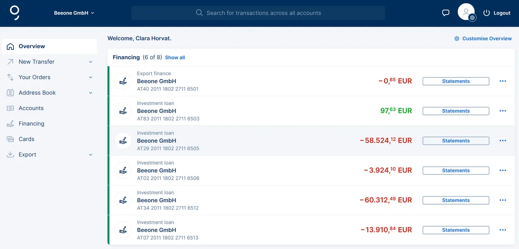Screen dimensions: 519x249
Task: Click balance 97,63 EUR
Action: click(396, 111)
